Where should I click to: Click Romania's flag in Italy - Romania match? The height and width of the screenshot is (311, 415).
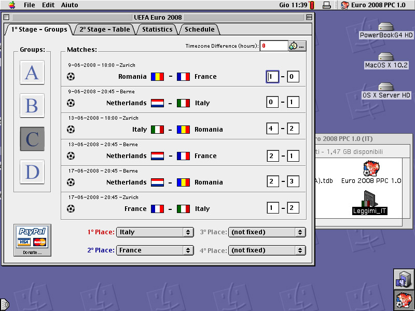coord(183,130)
